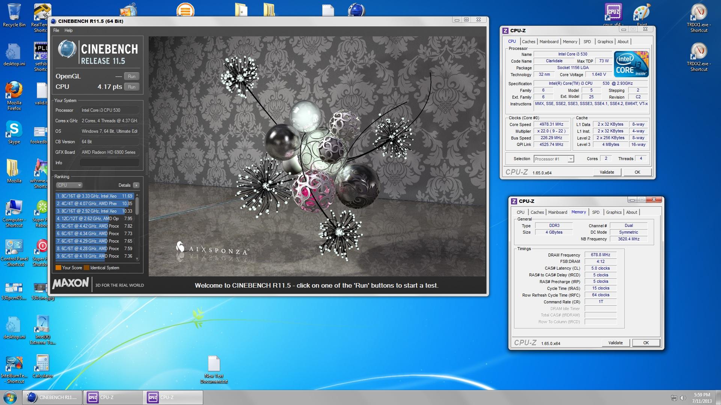
Task: Open SPD tab in top CPU-Z window
Action: point(587,42)
